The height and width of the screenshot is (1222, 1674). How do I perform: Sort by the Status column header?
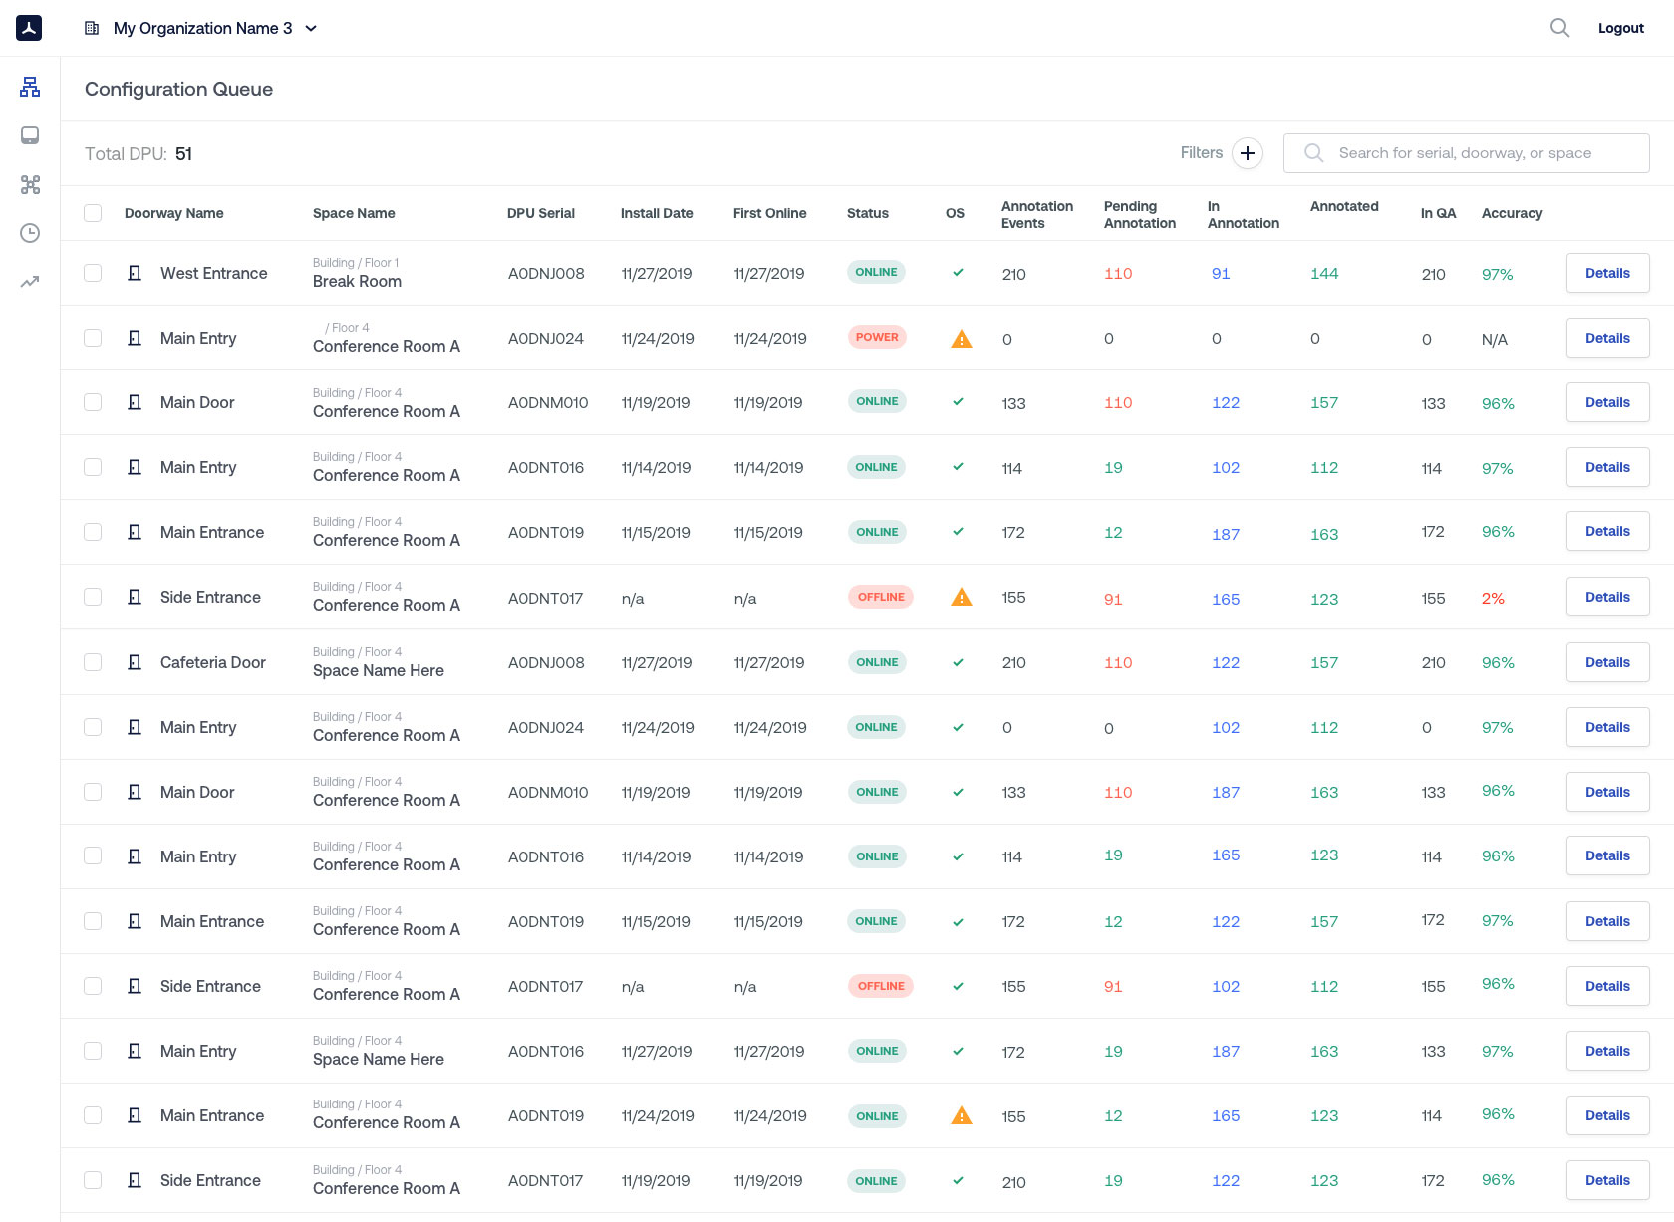point(867,213)
